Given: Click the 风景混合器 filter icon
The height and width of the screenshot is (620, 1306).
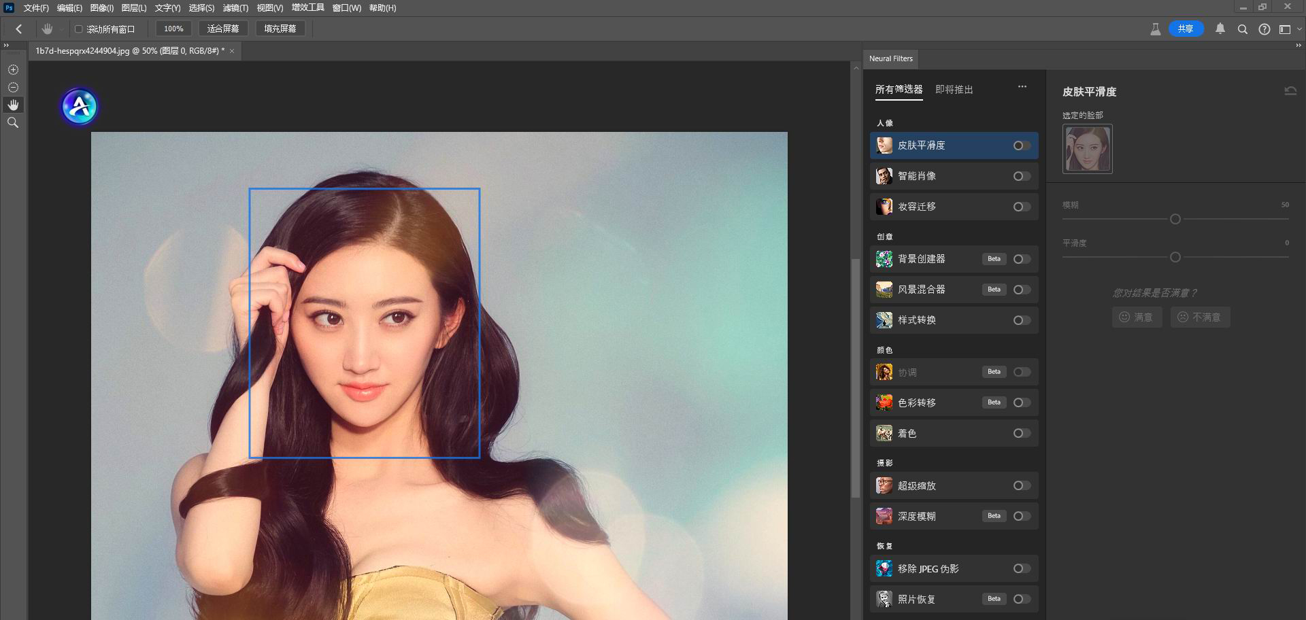Looking at the screenshot, I should [884, 290].
